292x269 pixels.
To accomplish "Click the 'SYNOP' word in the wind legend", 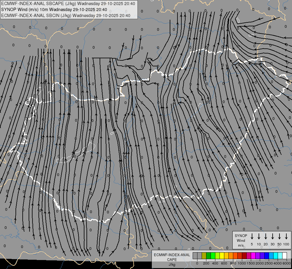I will [x=241, y=236].
